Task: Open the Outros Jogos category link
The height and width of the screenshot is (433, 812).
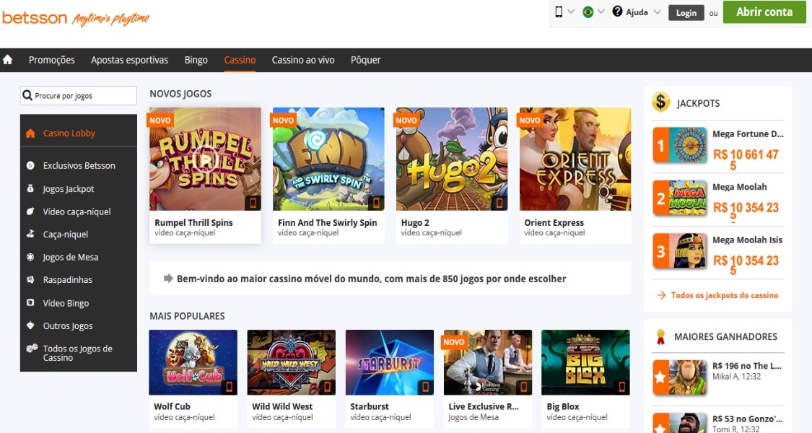Action: pyautogui.click(x=68, y=325)
